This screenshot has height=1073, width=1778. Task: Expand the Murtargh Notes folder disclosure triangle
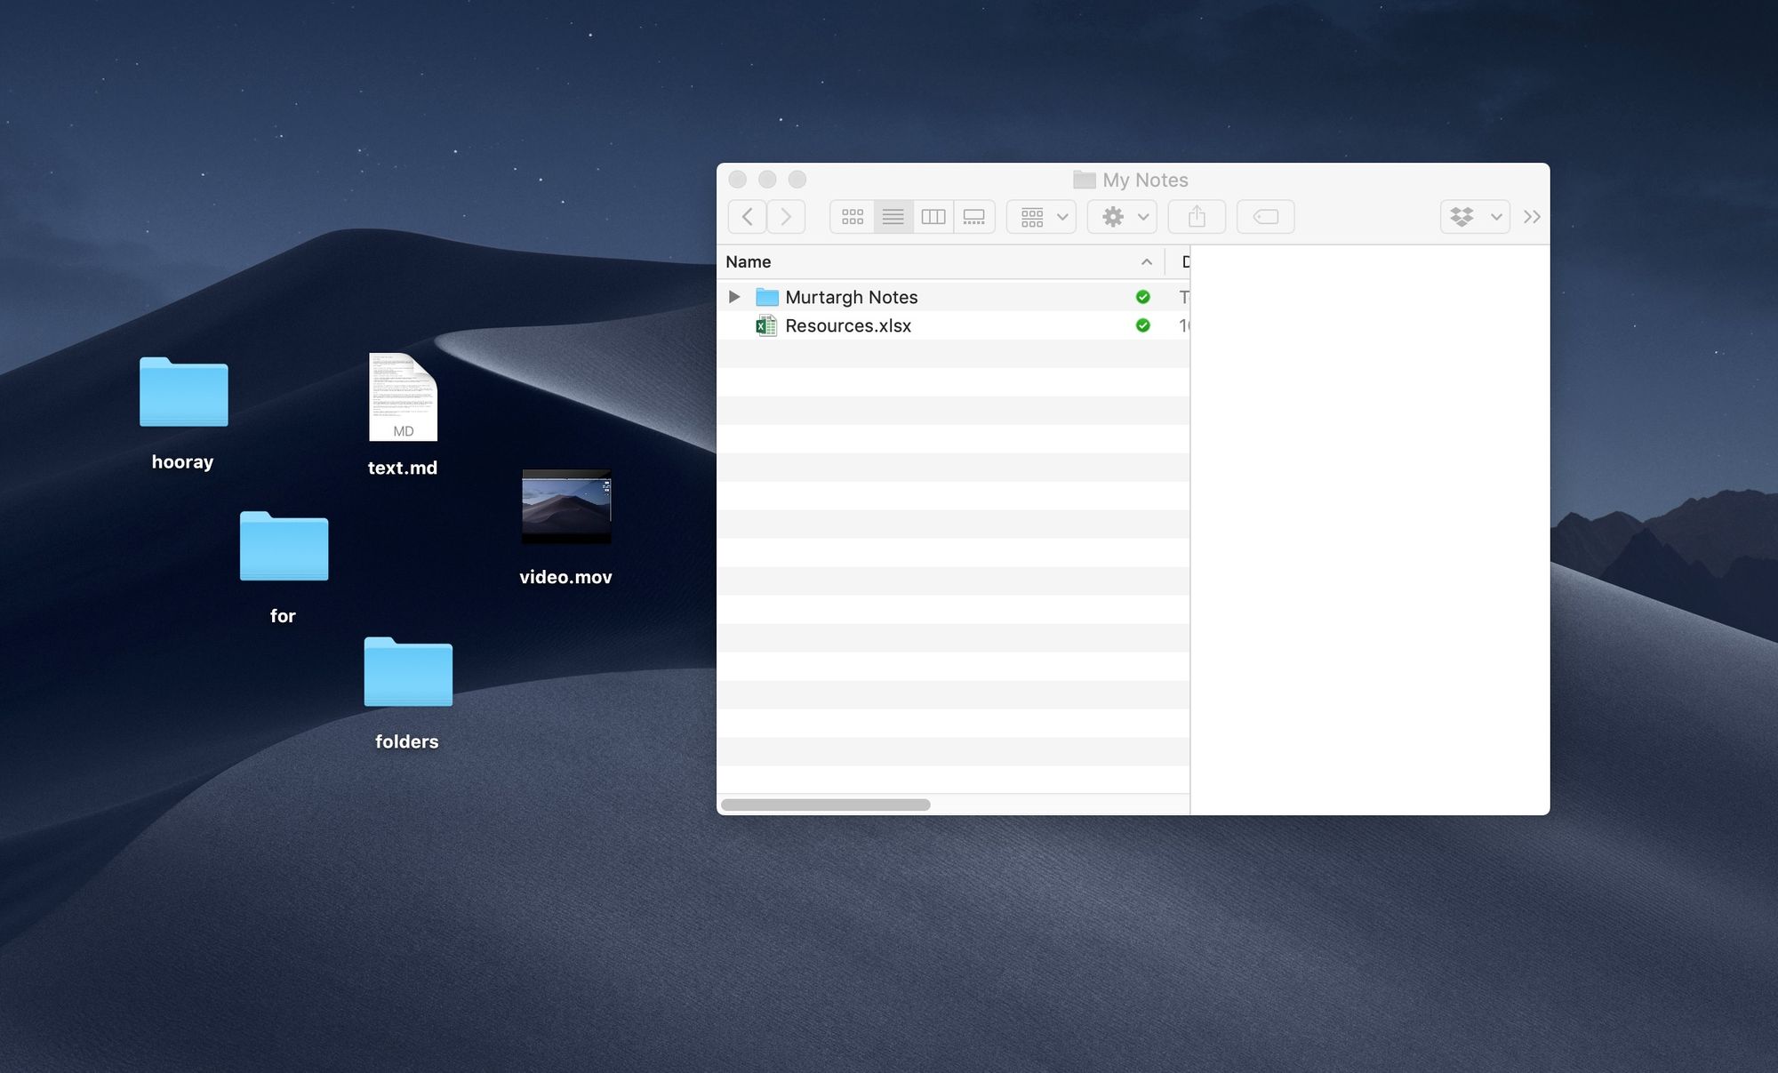(734, 296)
